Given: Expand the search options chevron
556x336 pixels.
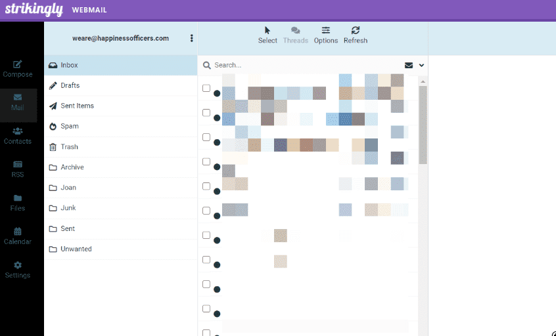Looking at the screenshot, I should (x=421, y=65).
